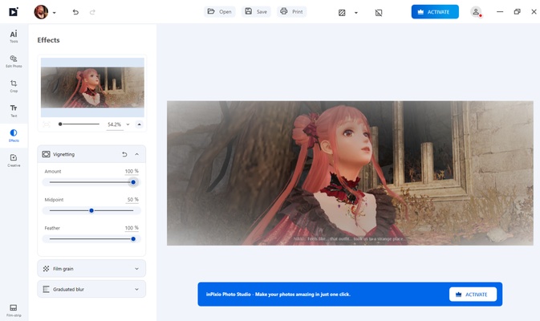The image size is (540, 321).
Task: Collapse the Vignetting section
Action: click(136, 154)
